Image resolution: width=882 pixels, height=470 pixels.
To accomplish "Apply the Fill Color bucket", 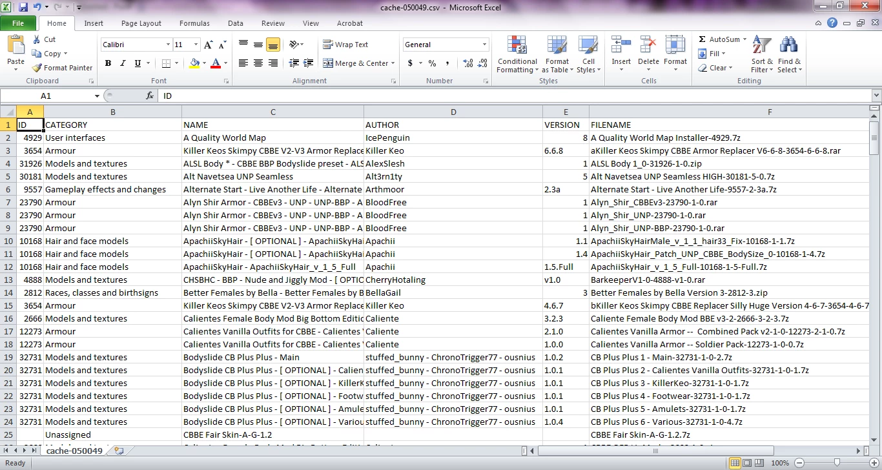I will click(x=195, y=63).
